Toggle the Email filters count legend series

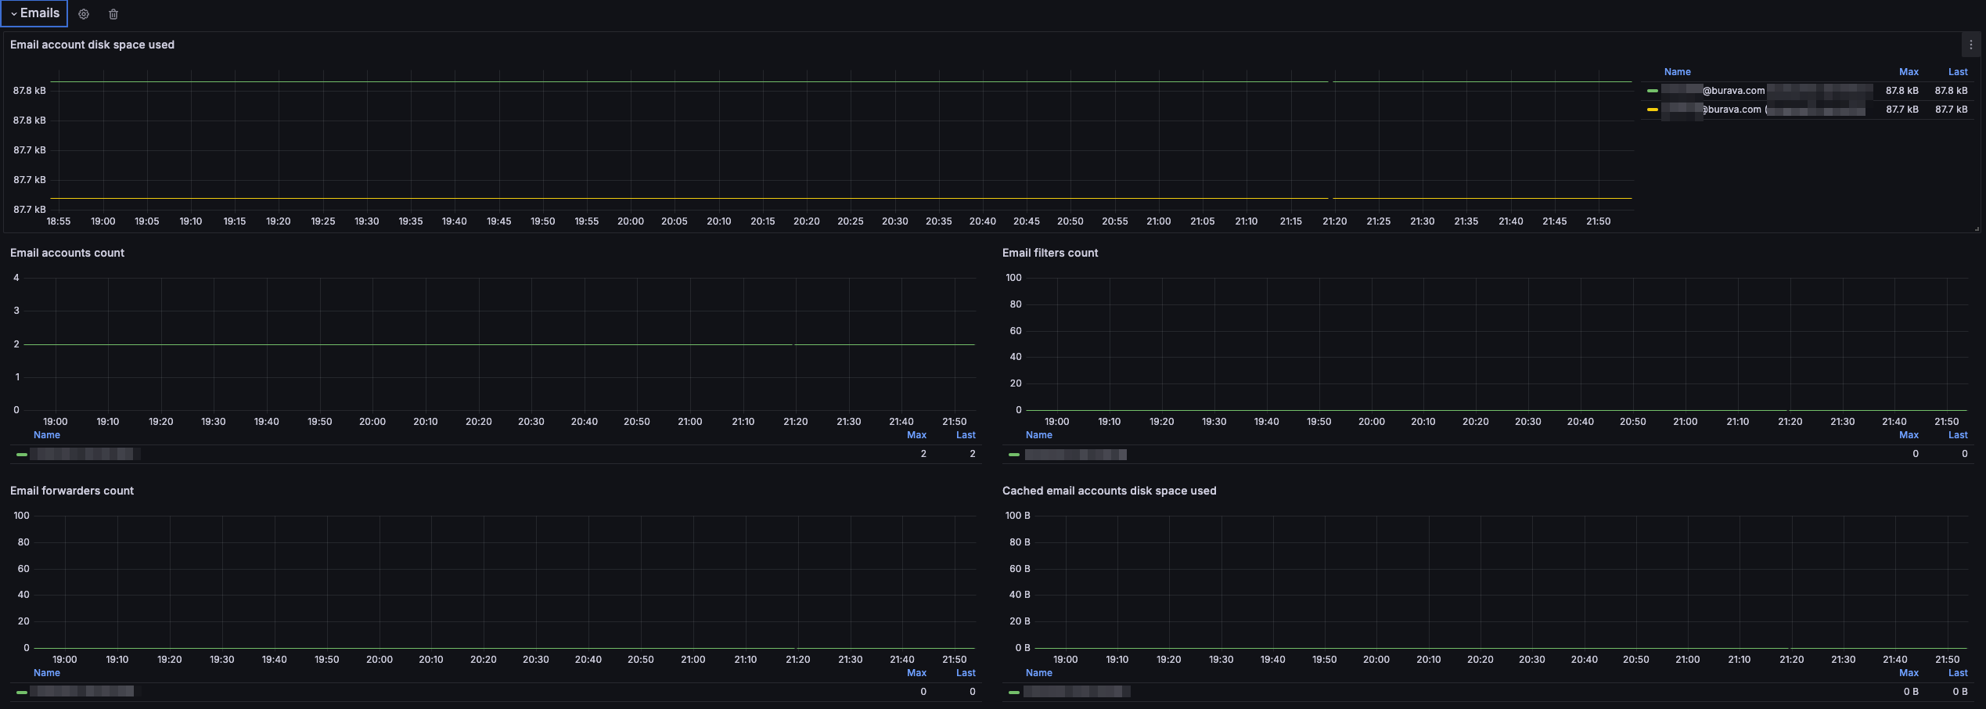tap(1075, 455)
